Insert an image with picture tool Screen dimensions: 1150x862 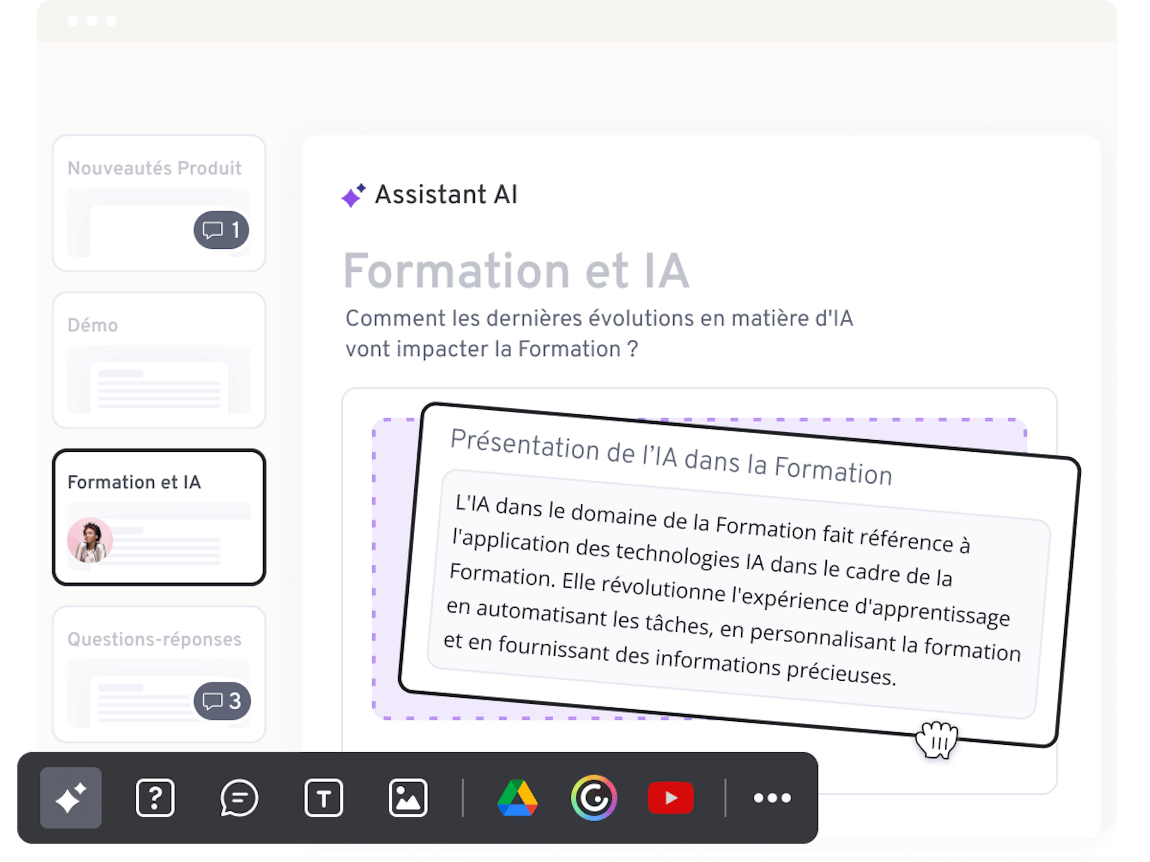coord(408,797)
